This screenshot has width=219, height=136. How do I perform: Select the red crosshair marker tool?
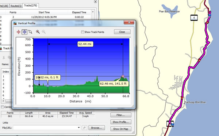(x=19, y=32)
